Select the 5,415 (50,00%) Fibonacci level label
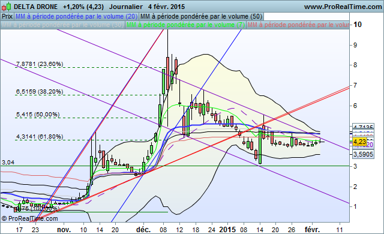 38,115
